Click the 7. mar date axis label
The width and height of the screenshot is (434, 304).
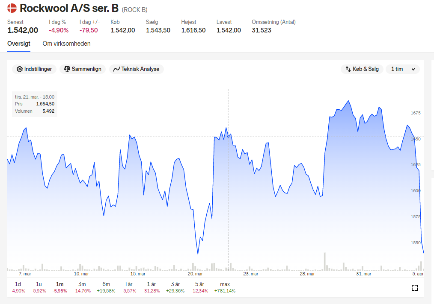[25, 274]
